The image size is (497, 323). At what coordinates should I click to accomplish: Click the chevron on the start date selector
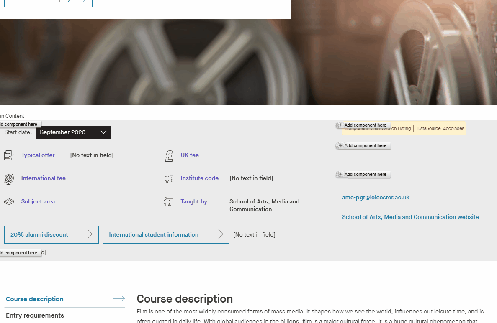pos(103,132)
